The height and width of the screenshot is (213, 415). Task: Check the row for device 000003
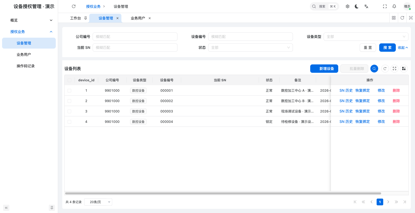point(70,111)
